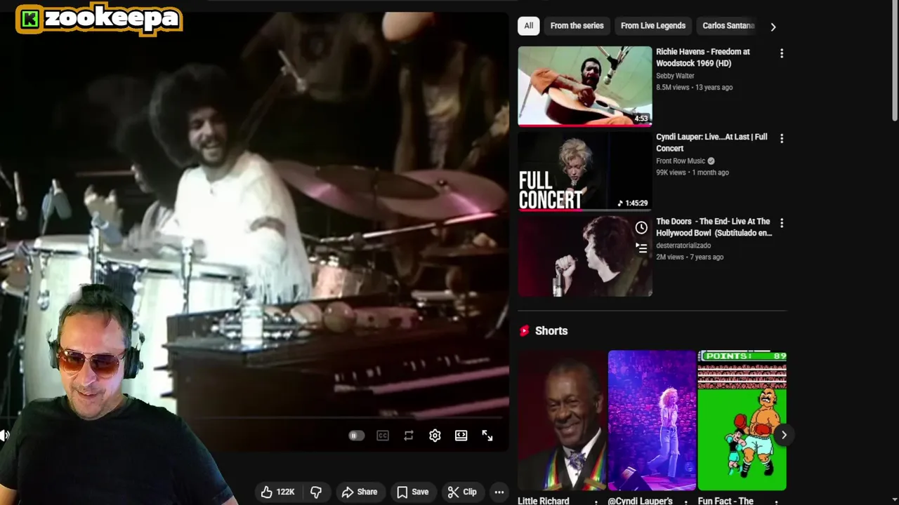Show more filter chips with right arrow

pos(773,27)
